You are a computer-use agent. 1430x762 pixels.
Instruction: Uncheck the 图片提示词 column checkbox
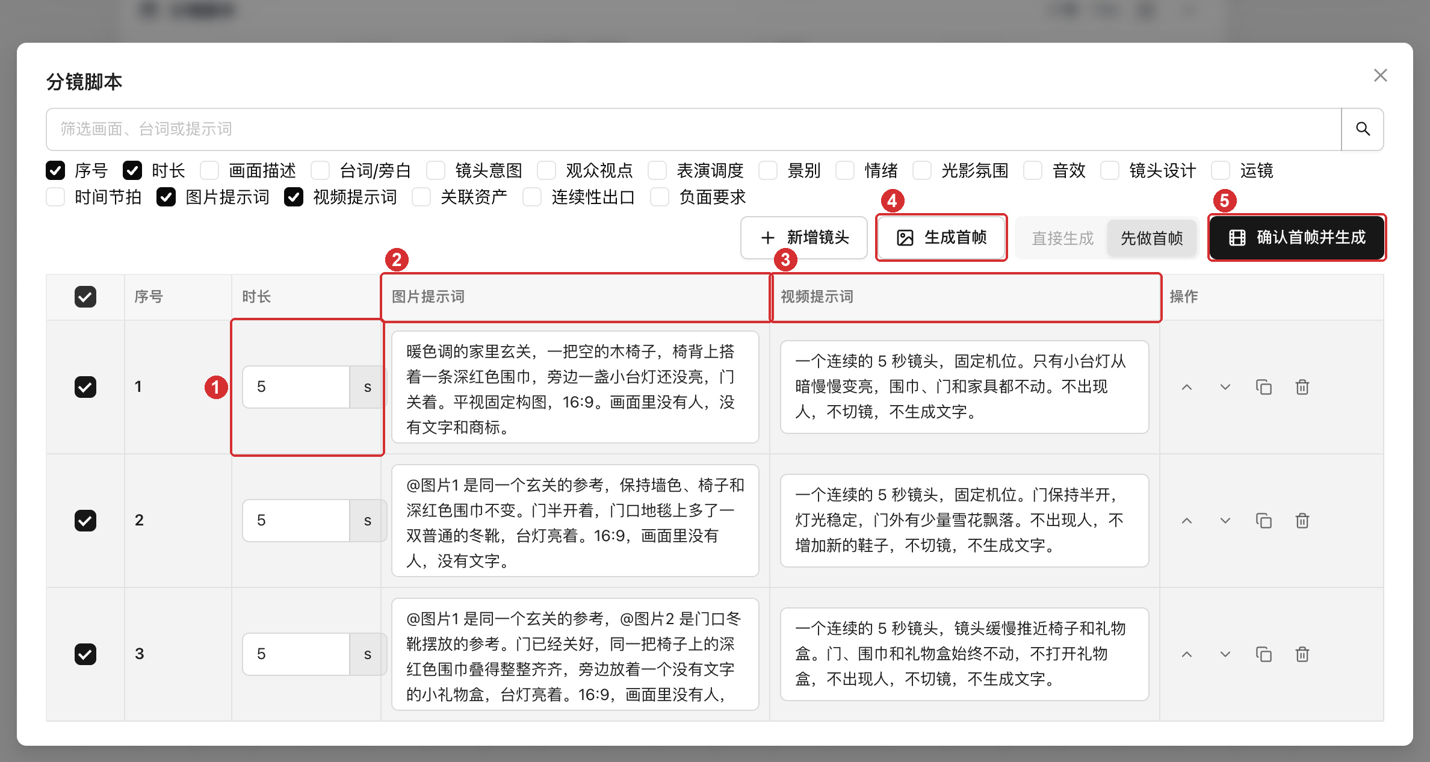(x=166, y=197)
